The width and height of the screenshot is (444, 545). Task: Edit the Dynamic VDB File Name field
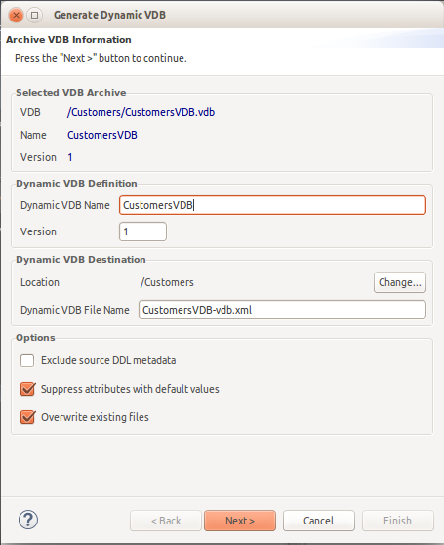click(x=282, y=310)
